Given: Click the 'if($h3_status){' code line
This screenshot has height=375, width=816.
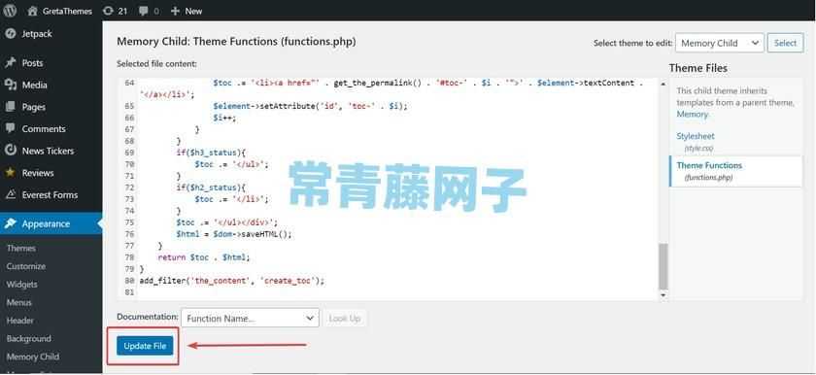Looking at the screenshot, I should 211,153.
